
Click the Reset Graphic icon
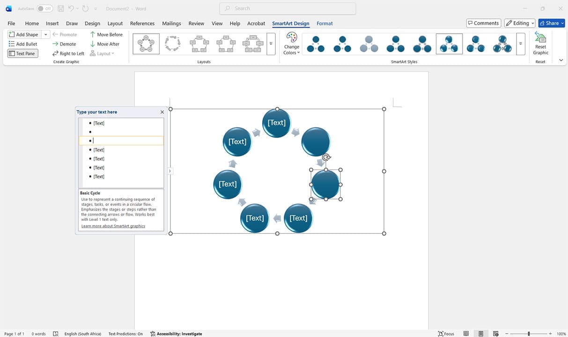coord(540,44)
